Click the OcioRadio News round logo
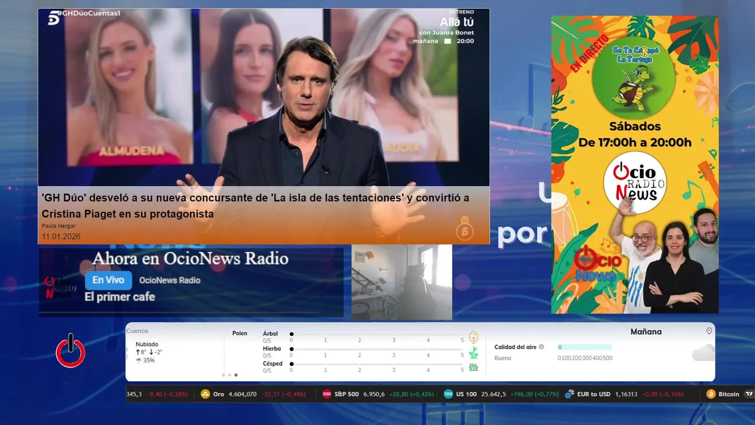Viewport: 755px width, 425px height. 634,183
